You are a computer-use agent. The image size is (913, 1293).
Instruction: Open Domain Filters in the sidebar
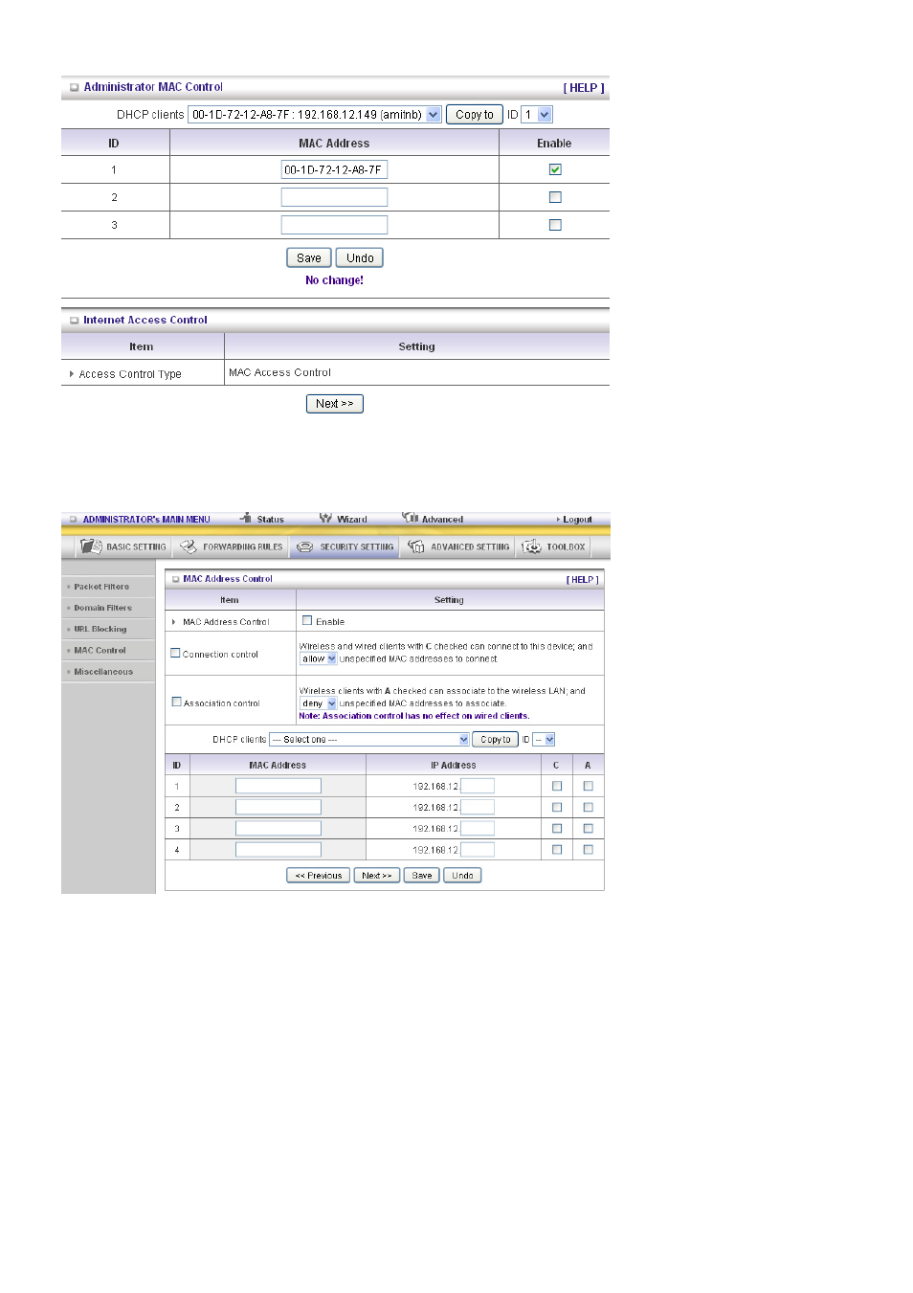pos(103,608)
